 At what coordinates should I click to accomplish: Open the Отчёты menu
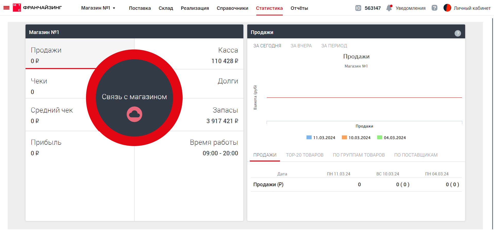pos(299,8)
